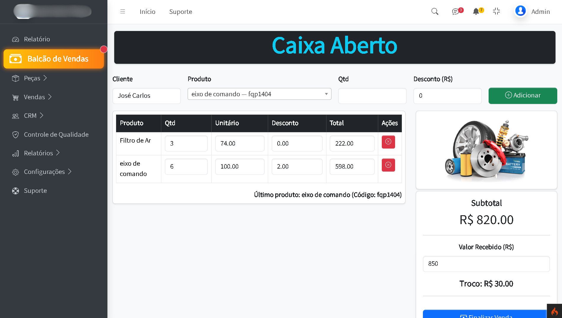Toggle sidebar with hamburger menu icon
Screen dimensions: 562x318
tap(123, 12)
